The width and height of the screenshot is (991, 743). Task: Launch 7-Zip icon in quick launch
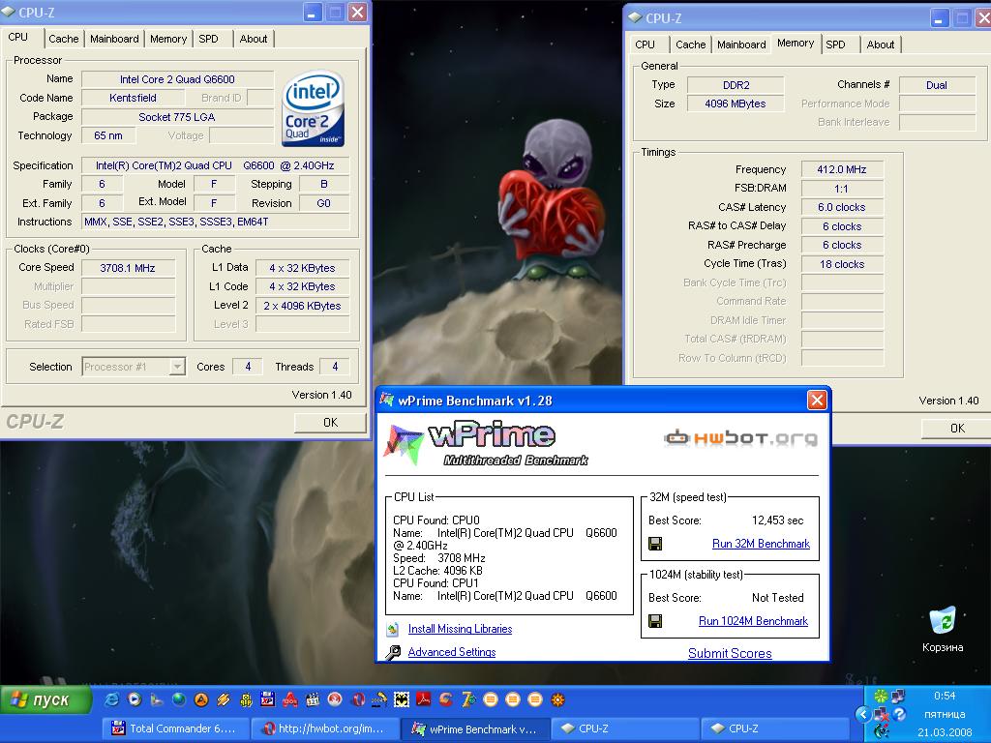468,699
